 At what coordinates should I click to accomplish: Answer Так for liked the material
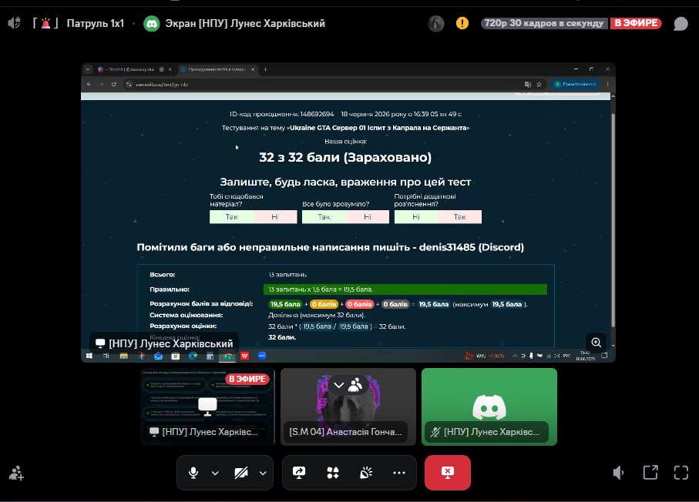pos(231,217)
